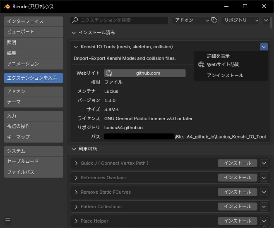This screenshot has height=228, width=274.
Task: Install the Remove Static FCurves extension
Action: click(x=238, y=192)
